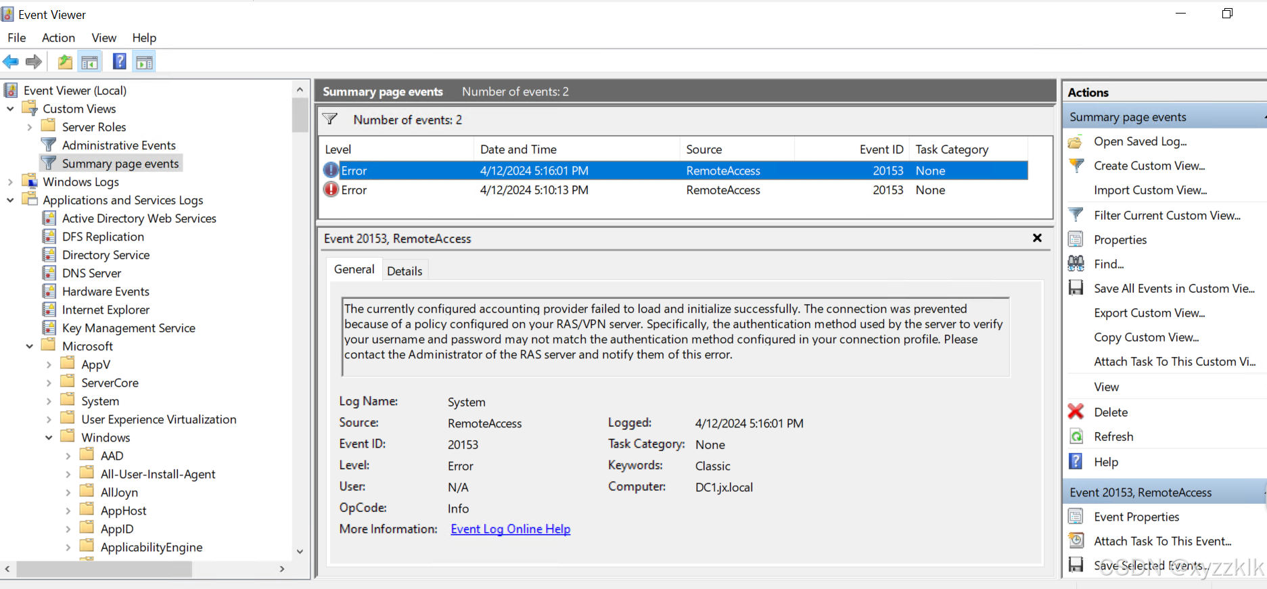
Task: Click the Up One Level folder icon
Action: 65,62
